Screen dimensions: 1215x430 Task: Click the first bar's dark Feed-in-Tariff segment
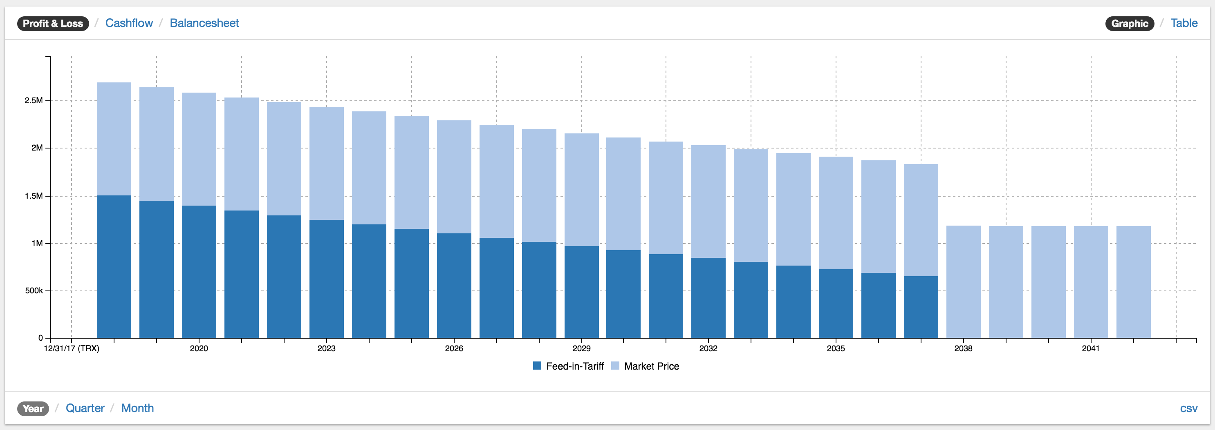click(x=114, y=266)
